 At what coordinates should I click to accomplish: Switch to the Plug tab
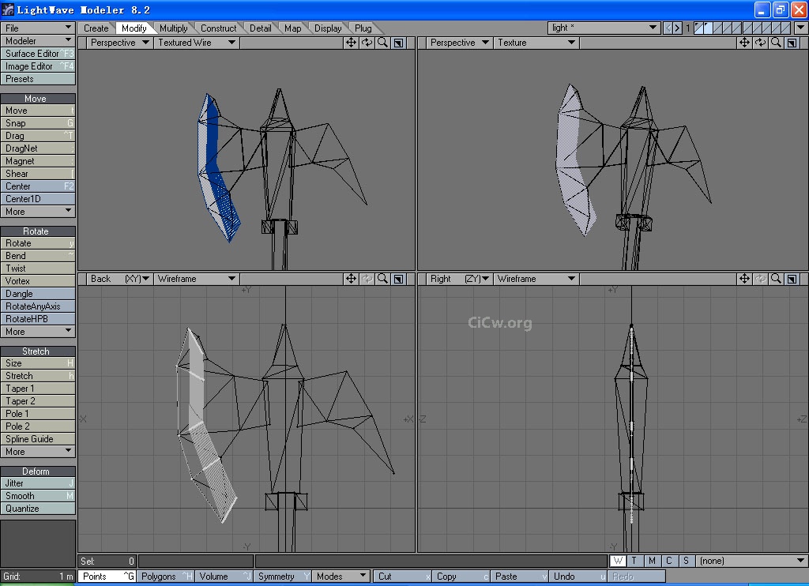[x=363, y=28]
